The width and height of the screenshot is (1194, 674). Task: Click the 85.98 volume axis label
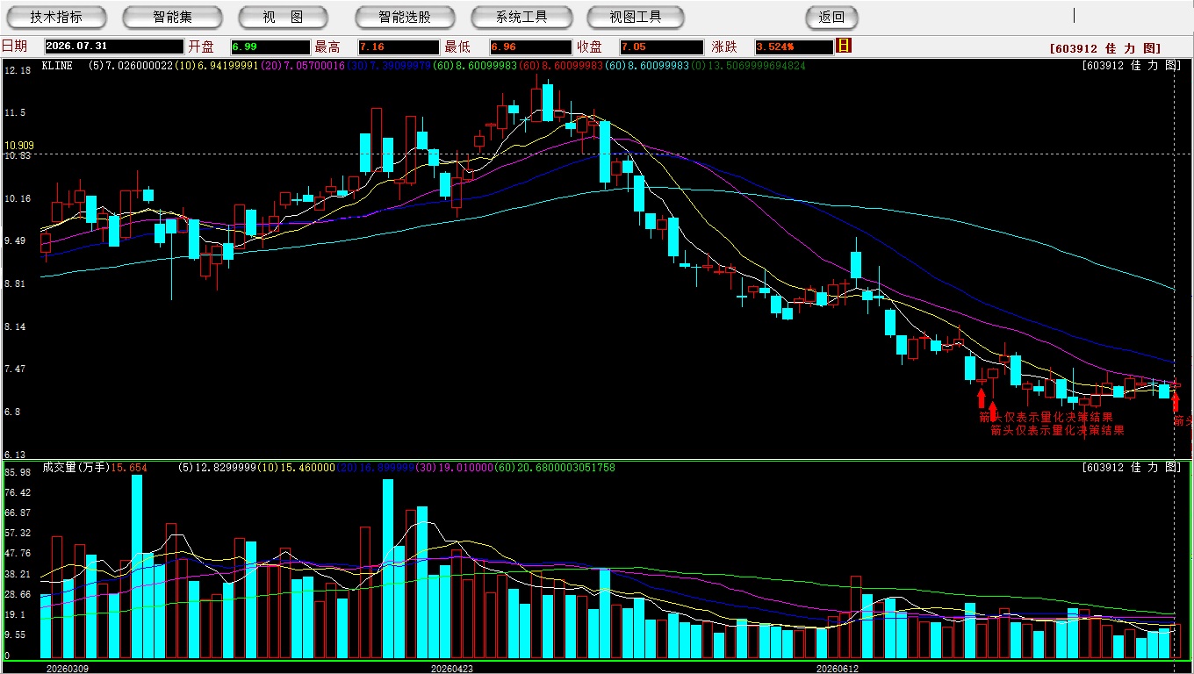click(18, 472)
